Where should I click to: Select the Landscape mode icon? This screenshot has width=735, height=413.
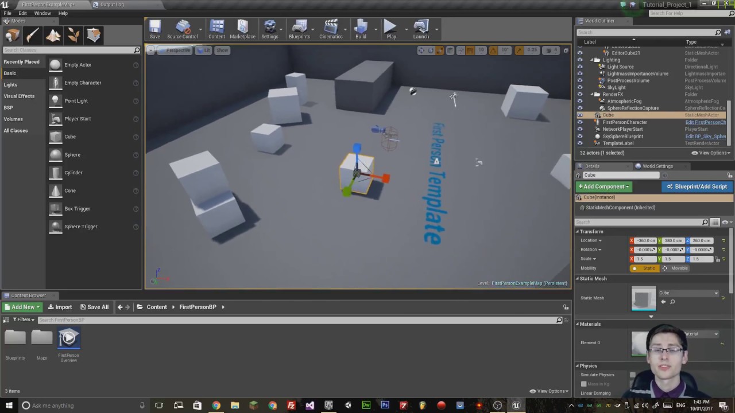(53, 36)
